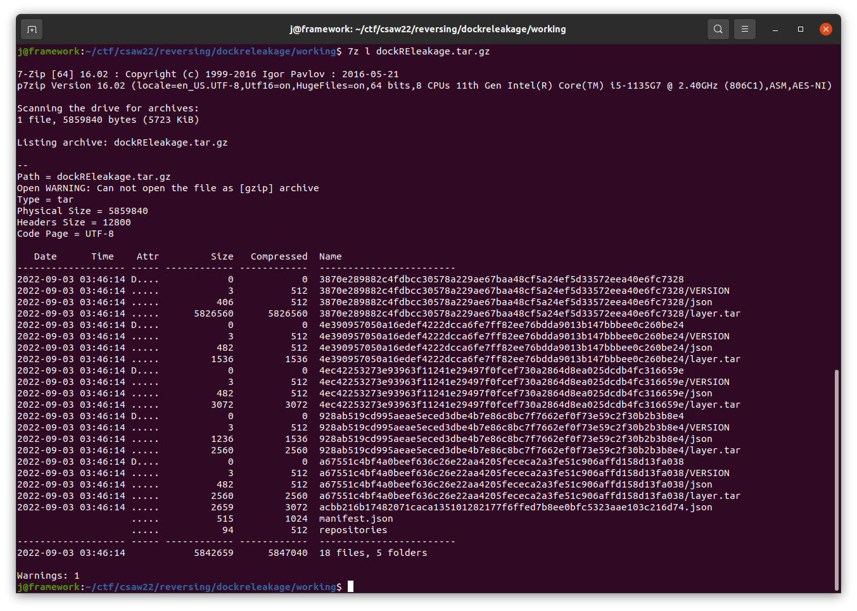
Task: Click the 'Warnings: 1' line
Action: pyautogui.click(x=48, y=576)
